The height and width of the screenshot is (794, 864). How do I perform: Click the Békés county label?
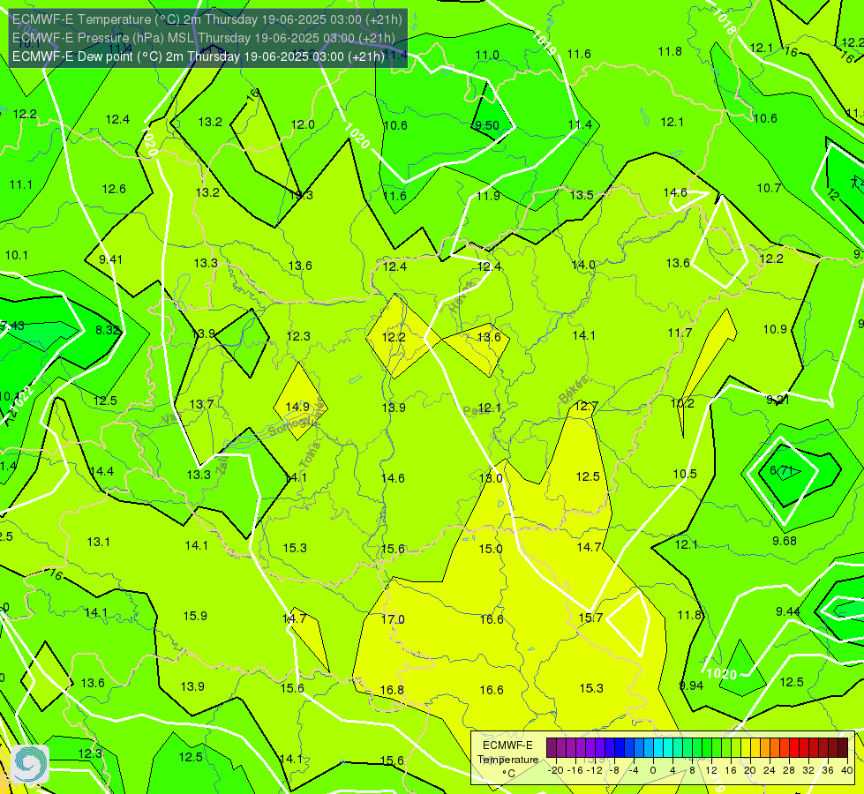click(x=573, y=390)
